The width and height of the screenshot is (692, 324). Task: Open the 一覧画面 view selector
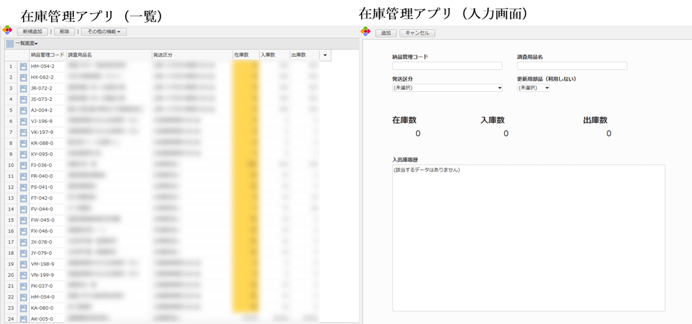pyautogui.click(x=27, y=44)
